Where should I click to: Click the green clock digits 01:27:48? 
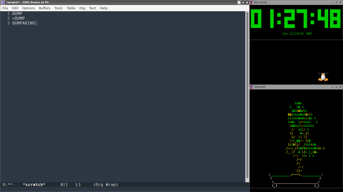296,19
